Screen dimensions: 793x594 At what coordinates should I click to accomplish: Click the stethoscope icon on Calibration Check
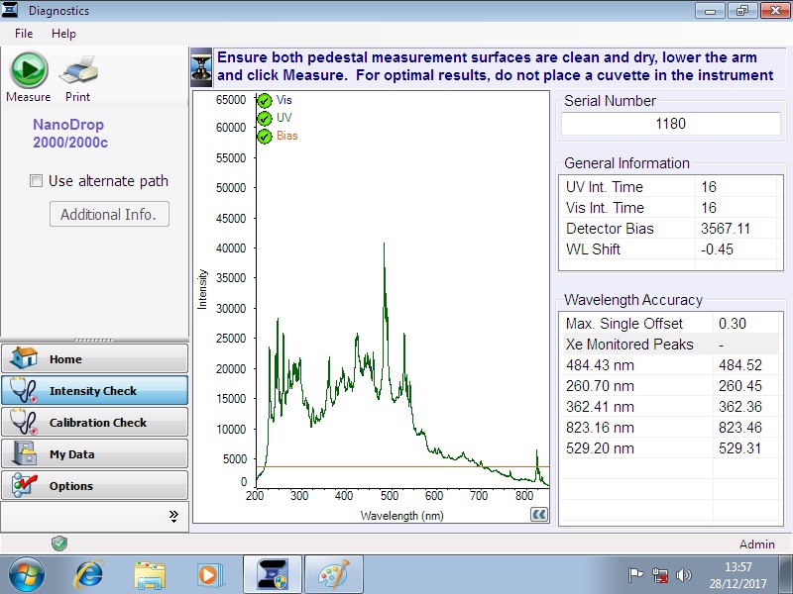coord(24,422)
